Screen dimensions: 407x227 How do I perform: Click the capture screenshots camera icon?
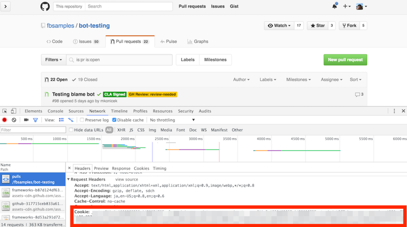tap(26, 120)
